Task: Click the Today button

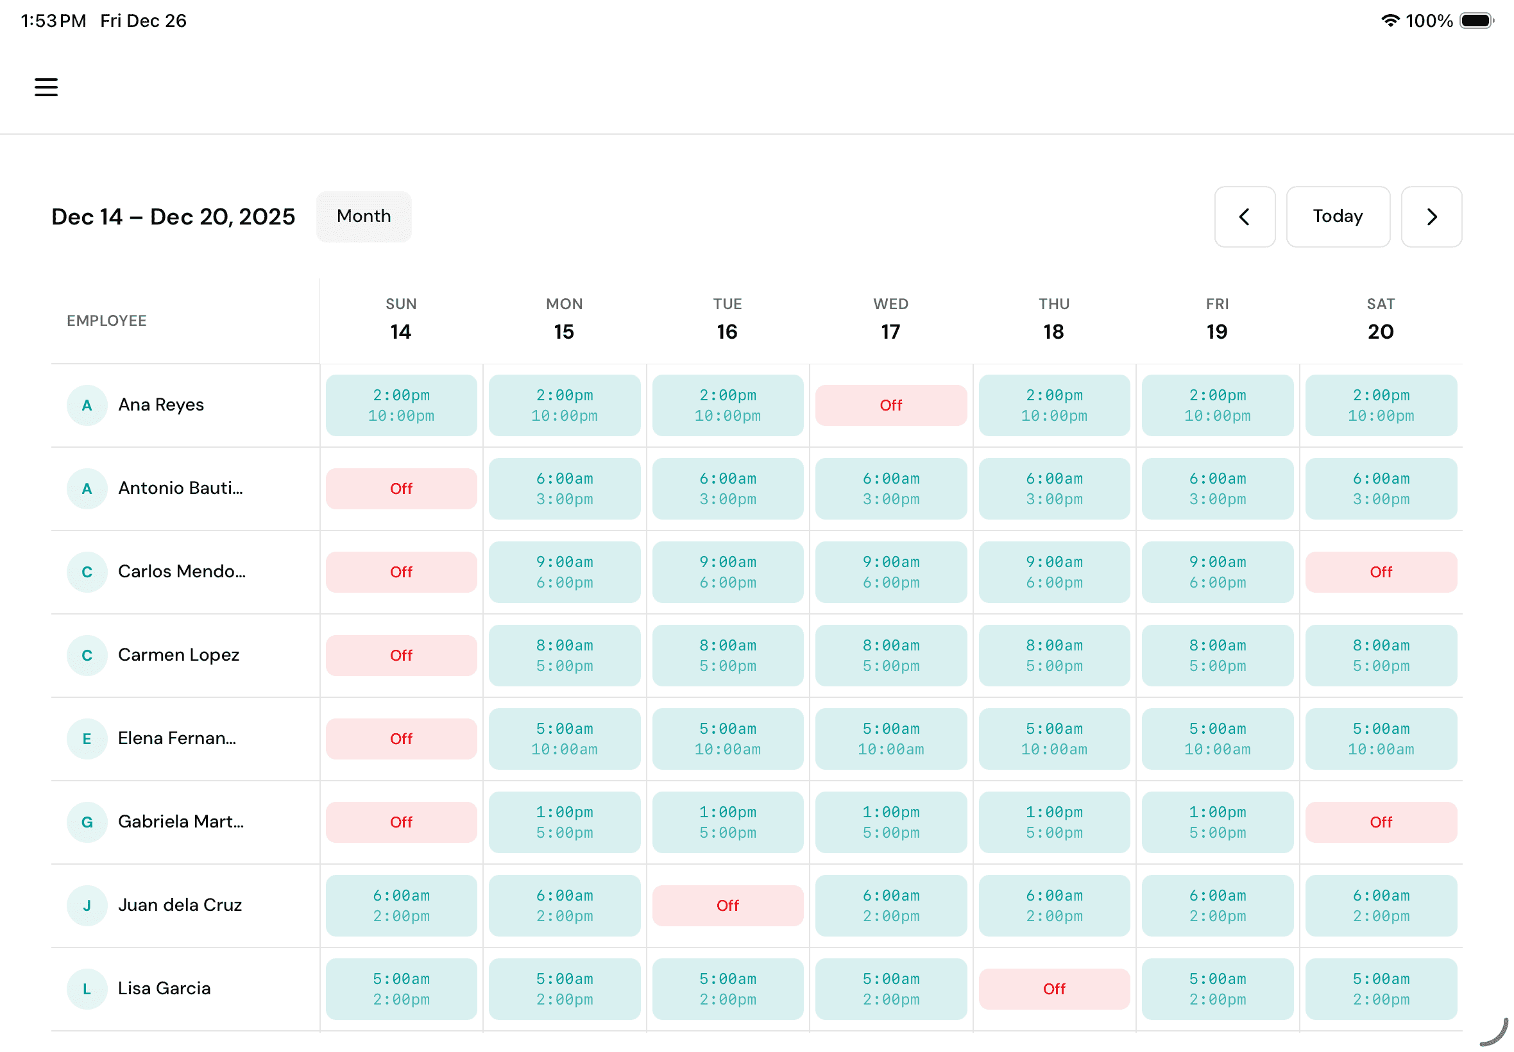Action: [x=1338, y=217]
